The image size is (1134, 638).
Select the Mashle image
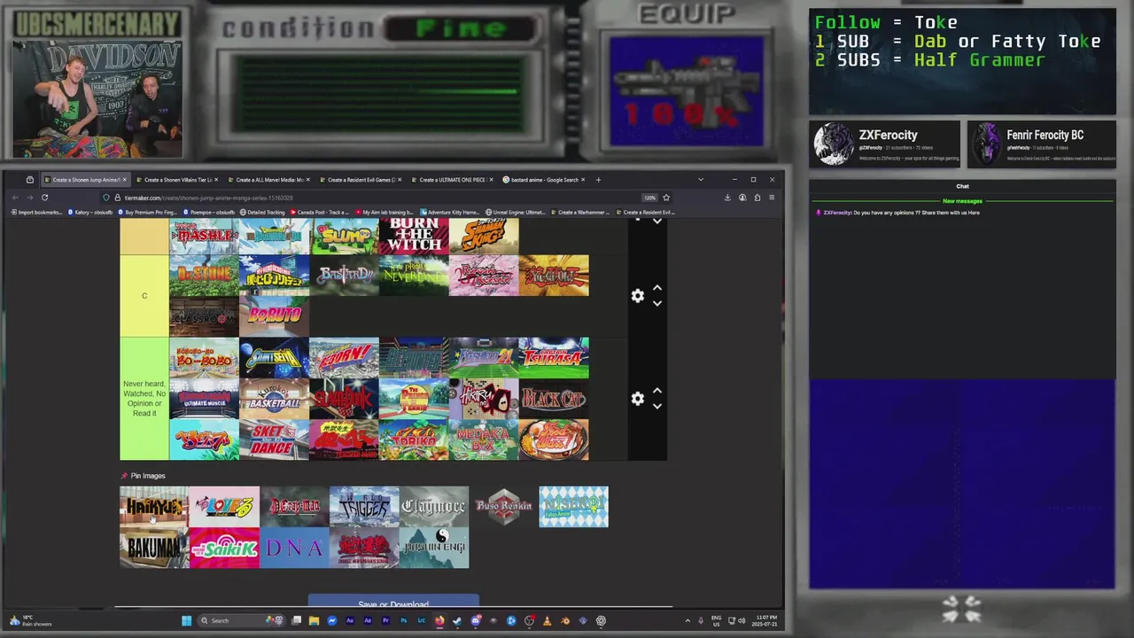click(204, 236)
